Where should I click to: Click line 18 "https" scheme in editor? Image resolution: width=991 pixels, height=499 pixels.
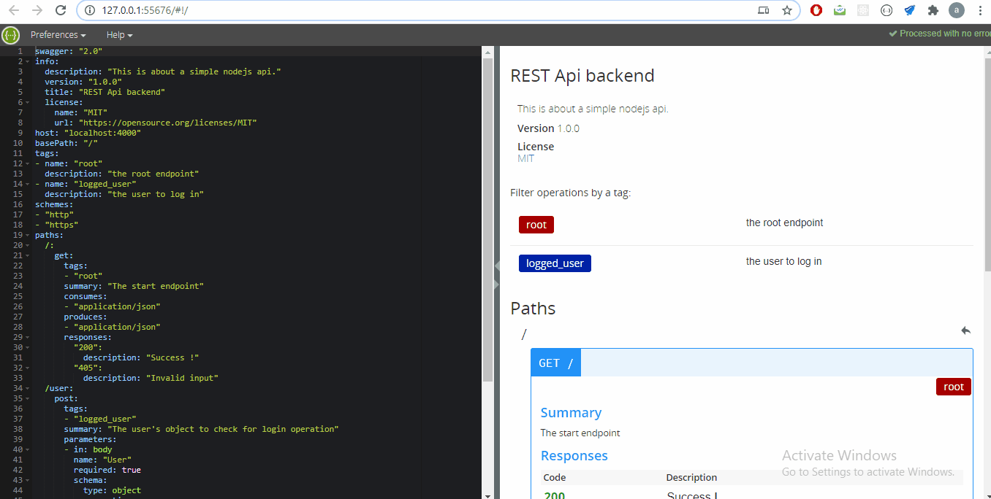(x=57, y=225)
